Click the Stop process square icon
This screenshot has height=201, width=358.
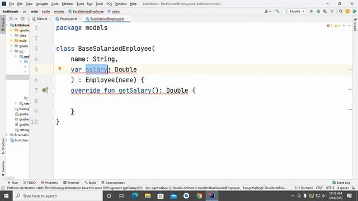[x=332, y=11]
